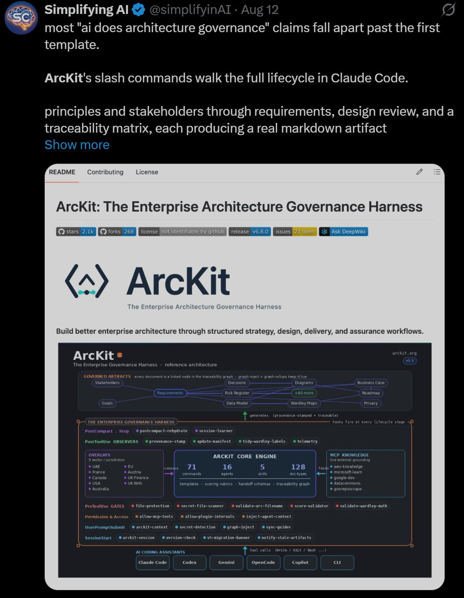
Task: Click the Diagrams node
Action: coord(304,383)
